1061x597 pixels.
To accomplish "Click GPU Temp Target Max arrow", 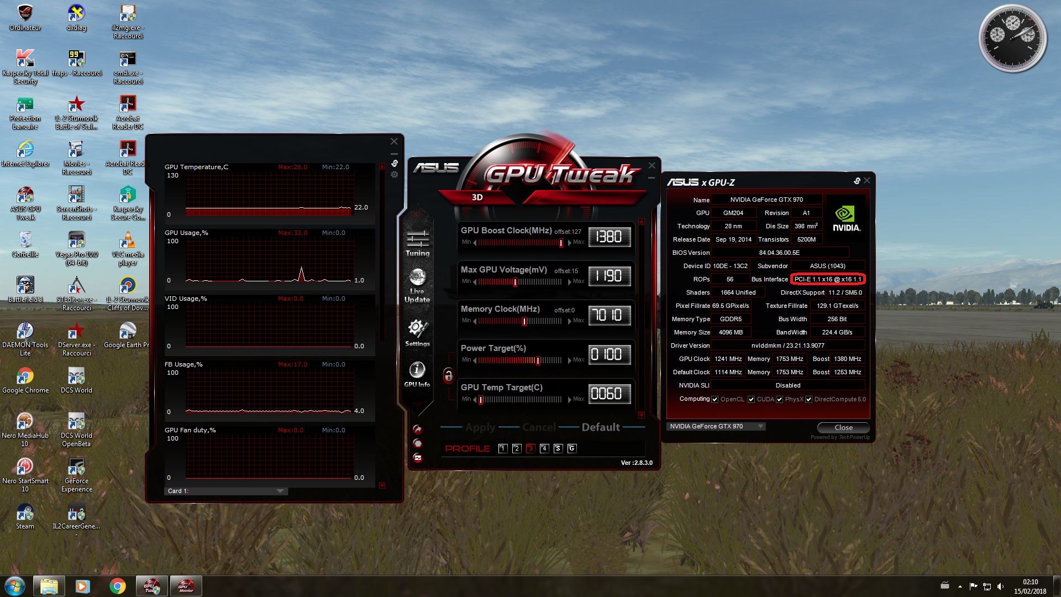I will [570, 400].
